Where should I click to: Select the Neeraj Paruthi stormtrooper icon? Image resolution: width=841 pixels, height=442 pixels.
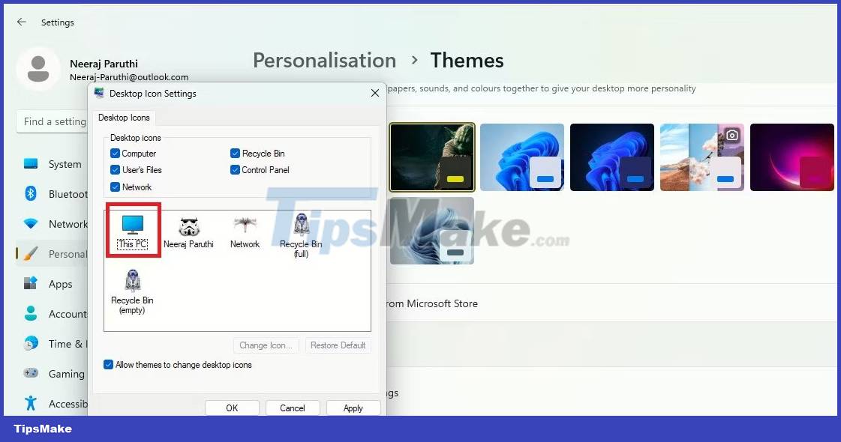pyautogui.click(x=189, y=225)
